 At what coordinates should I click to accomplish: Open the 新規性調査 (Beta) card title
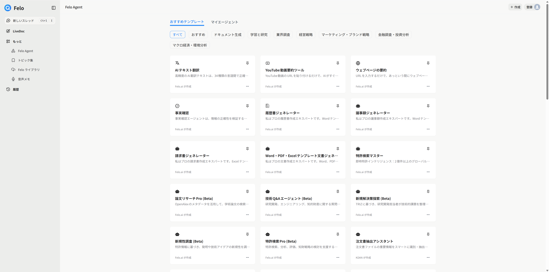[189, 241]
